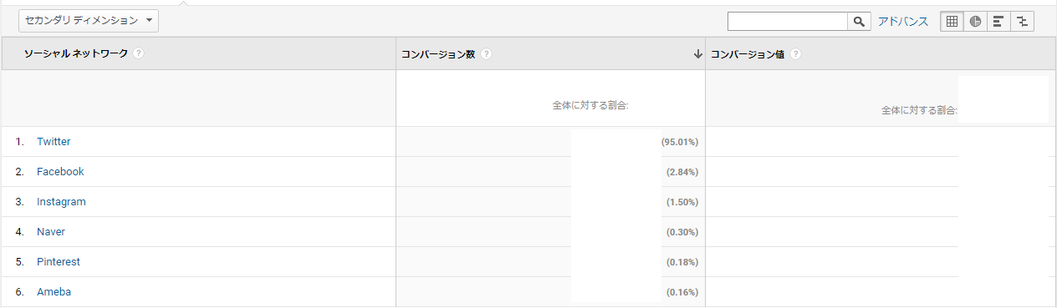
Task: Open the Pinterest network row
Action: click(x=59, y=262)
